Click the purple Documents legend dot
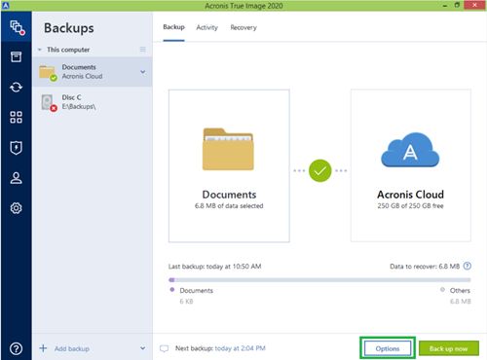The height and width of the screenshot is (360, 487). [172, 290]
